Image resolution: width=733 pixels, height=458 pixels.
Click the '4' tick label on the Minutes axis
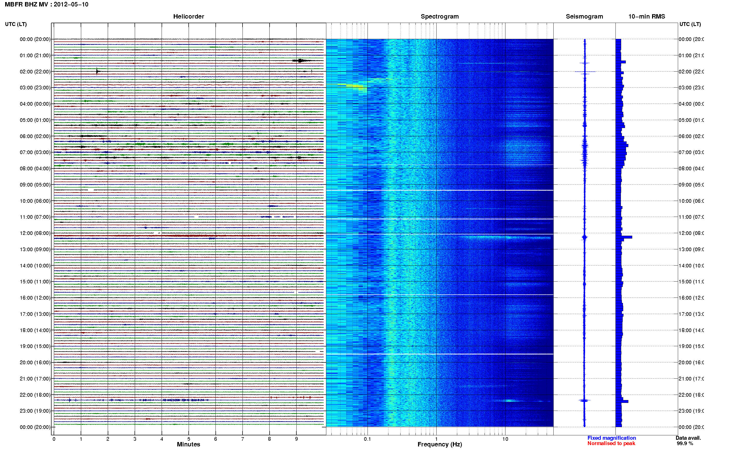tap(162, 439)
